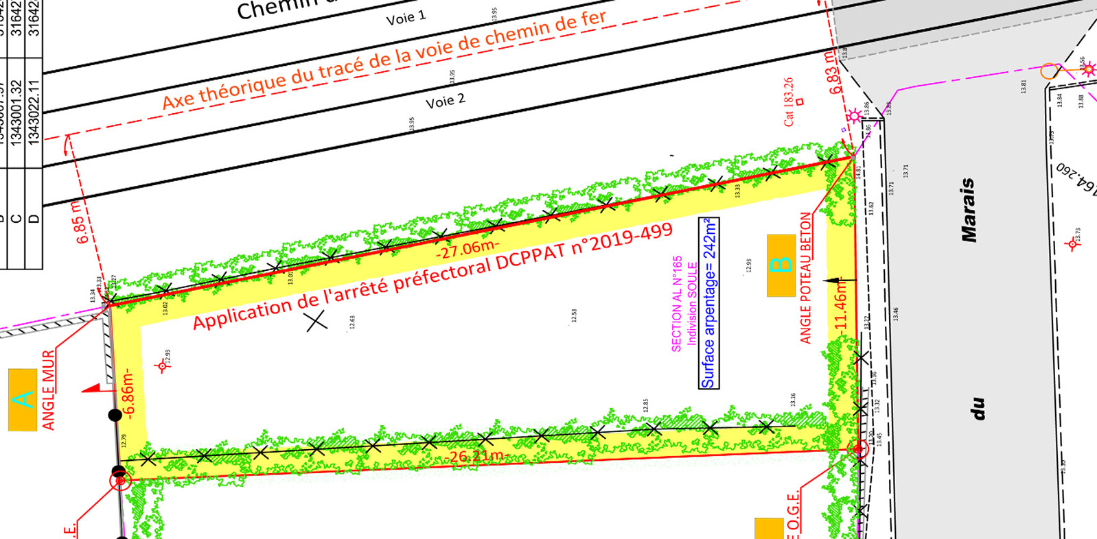This screenshot has height=539, width=1097.
Task: Select the small red square near Cat 183.26
Action: (x=800, y=102)
